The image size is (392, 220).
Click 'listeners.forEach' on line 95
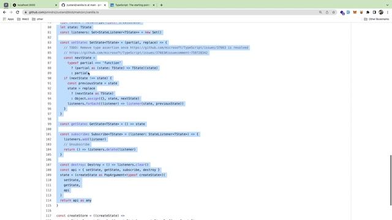click(83, 103)
